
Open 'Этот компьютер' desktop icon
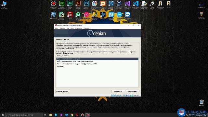click(4, 5)
